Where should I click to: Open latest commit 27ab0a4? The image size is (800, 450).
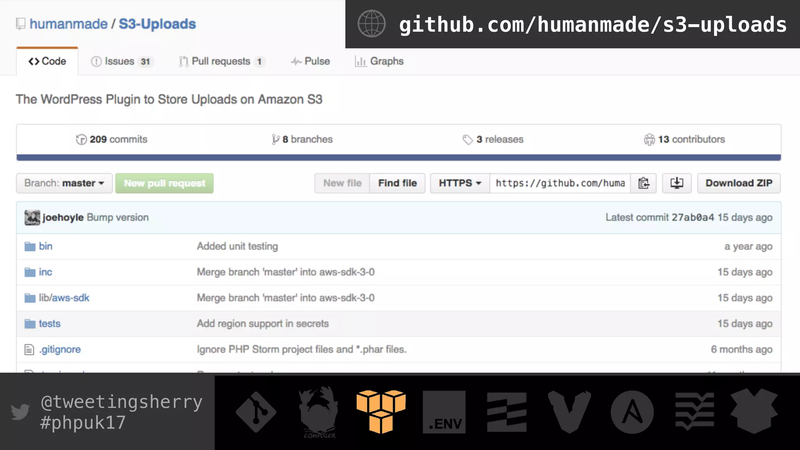tap(693, 218)
